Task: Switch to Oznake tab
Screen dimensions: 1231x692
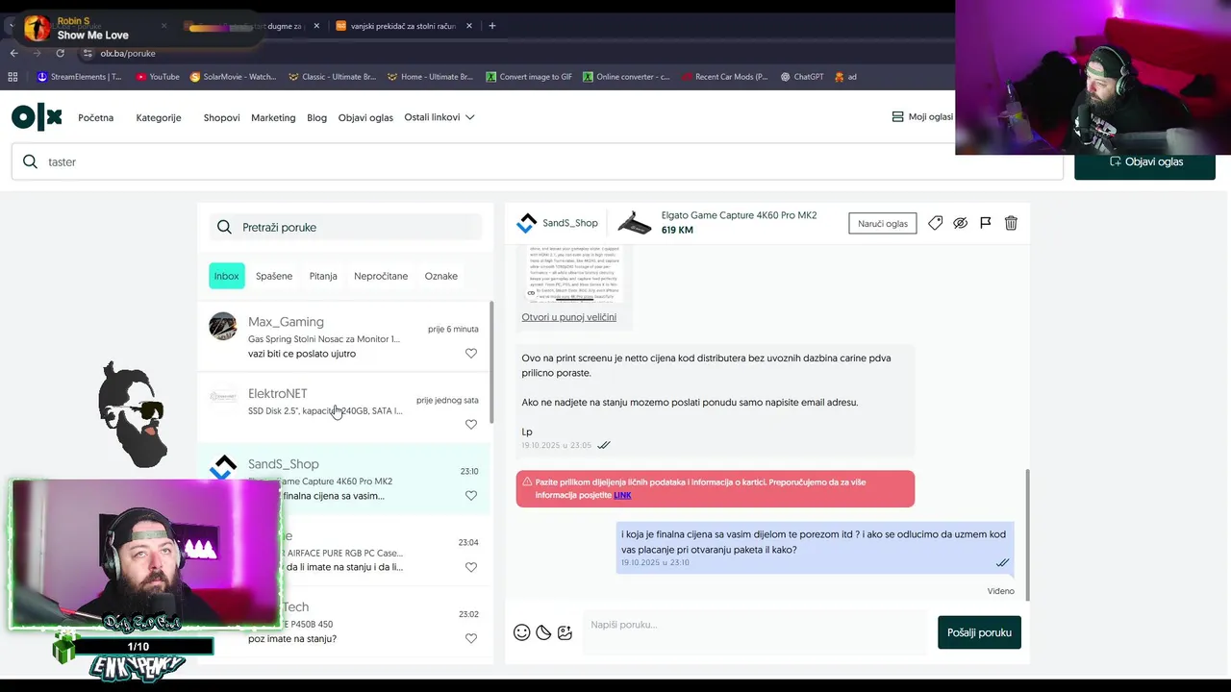Action: [x=441, y=276]
